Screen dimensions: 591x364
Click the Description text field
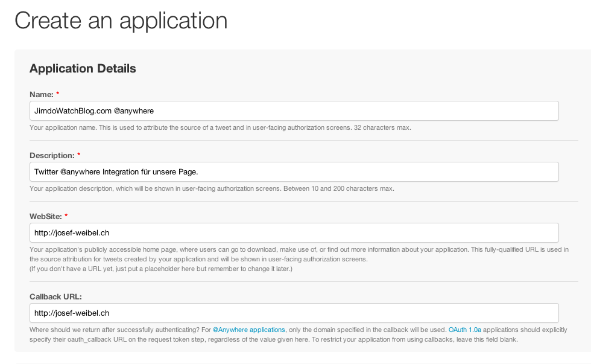tap(294, 171)
